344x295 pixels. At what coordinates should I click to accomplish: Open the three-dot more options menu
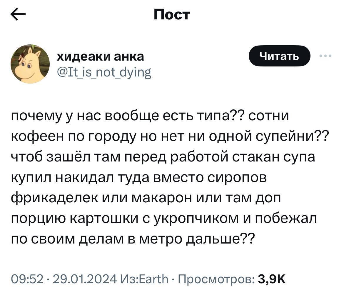[x=326, y=56]
